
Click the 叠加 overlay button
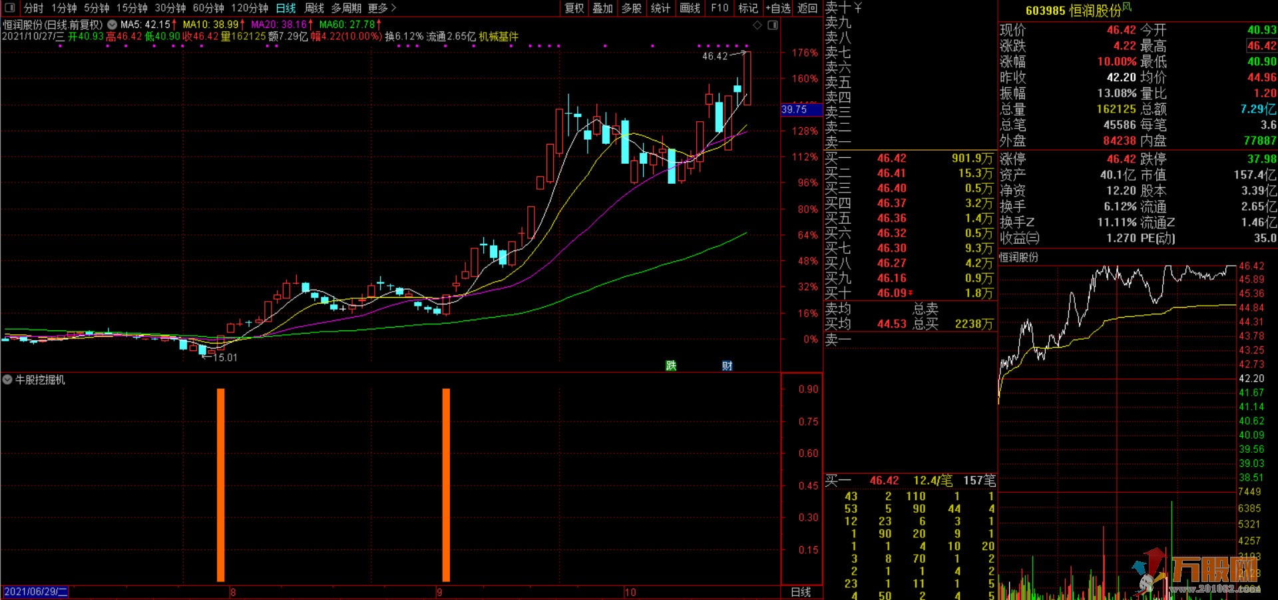(x=603, y=8)
